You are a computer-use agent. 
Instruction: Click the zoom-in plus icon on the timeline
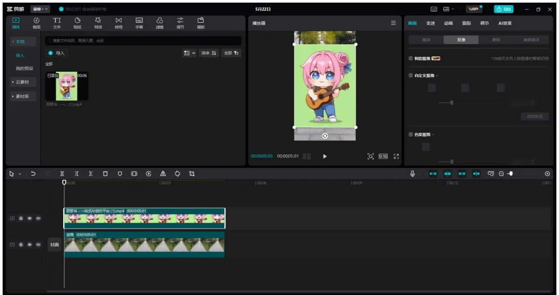tap(547, 174)
